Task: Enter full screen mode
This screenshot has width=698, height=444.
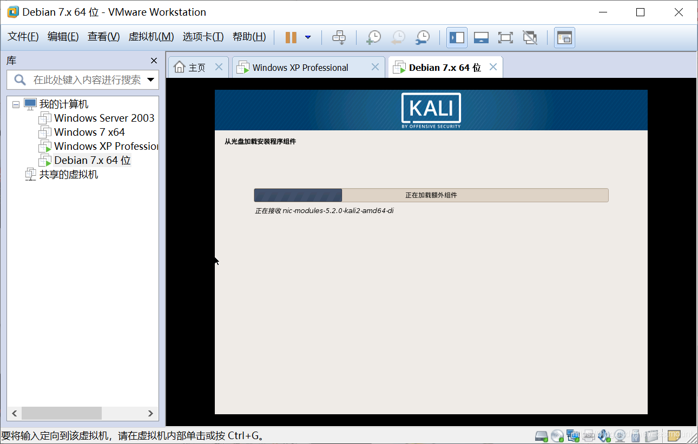Action: (505, 37)
